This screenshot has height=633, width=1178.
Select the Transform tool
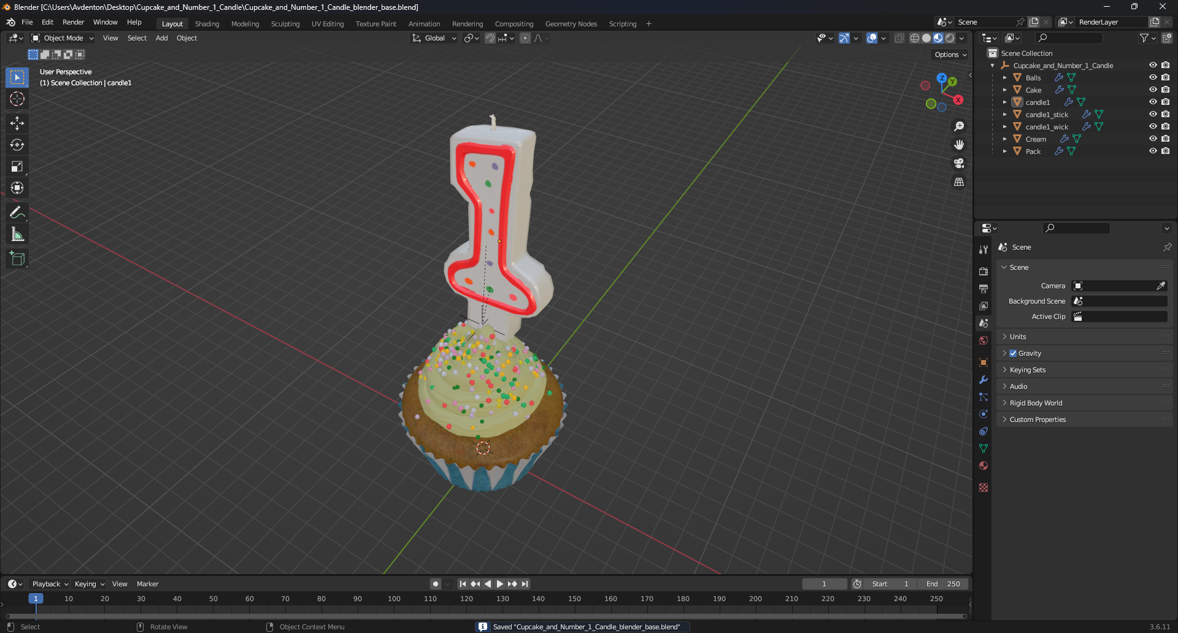(x=17, y=188)
